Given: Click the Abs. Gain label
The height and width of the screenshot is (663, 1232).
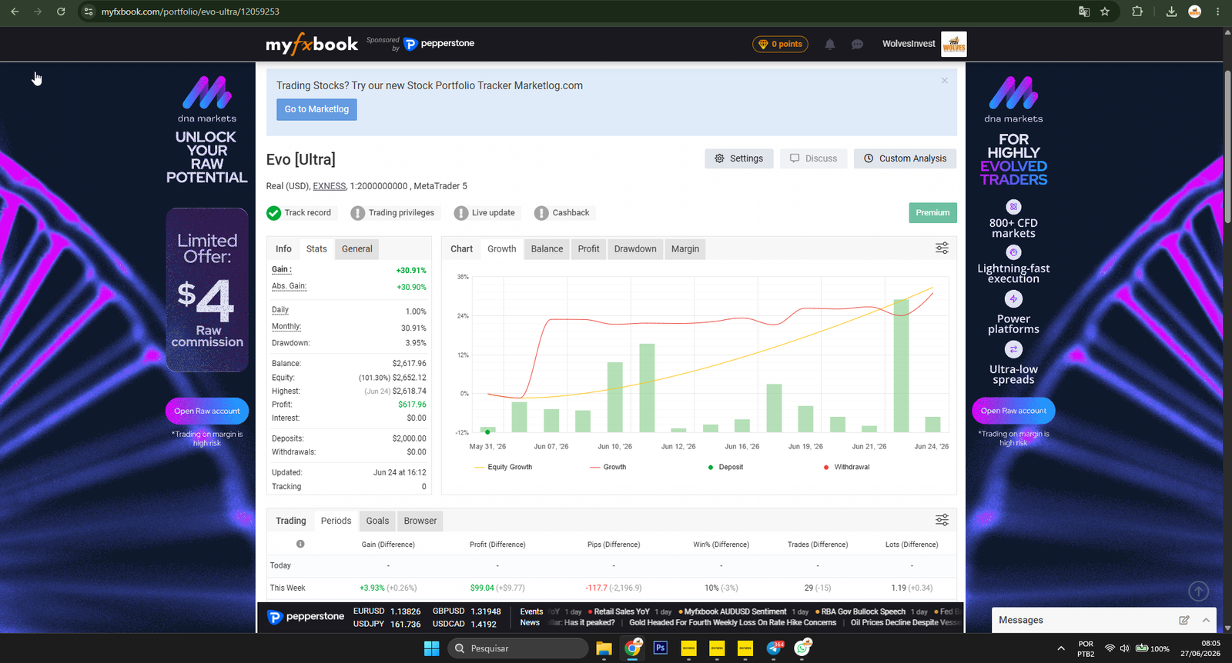Looking at the screenshot, I should (x=289, y=286).
